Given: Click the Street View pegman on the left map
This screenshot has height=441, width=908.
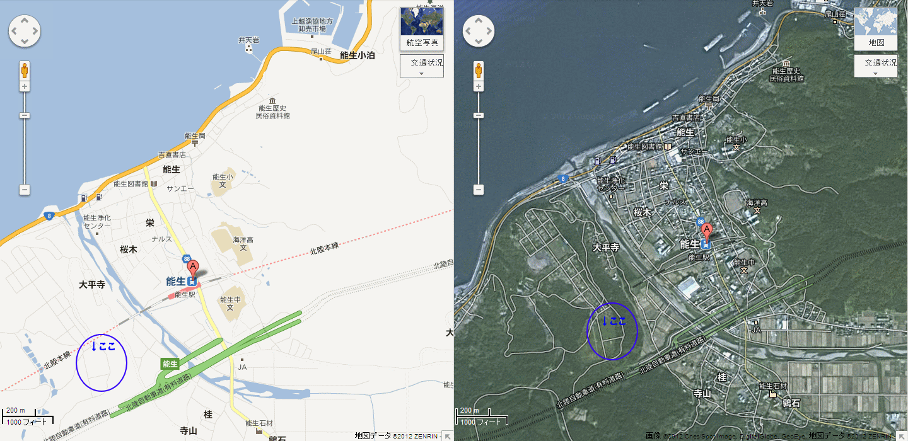Looking at the screenshot, I should [25, 70].
